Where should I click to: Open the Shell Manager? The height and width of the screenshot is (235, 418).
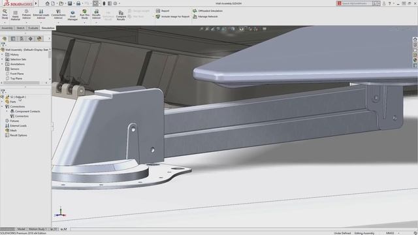click(72, 16)
